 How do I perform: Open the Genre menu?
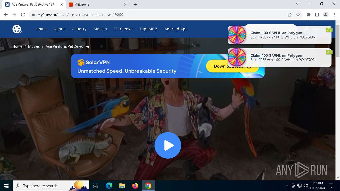tap(59, 29)
